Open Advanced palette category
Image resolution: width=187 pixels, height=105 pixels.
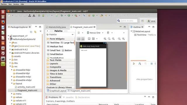[60, 80]
